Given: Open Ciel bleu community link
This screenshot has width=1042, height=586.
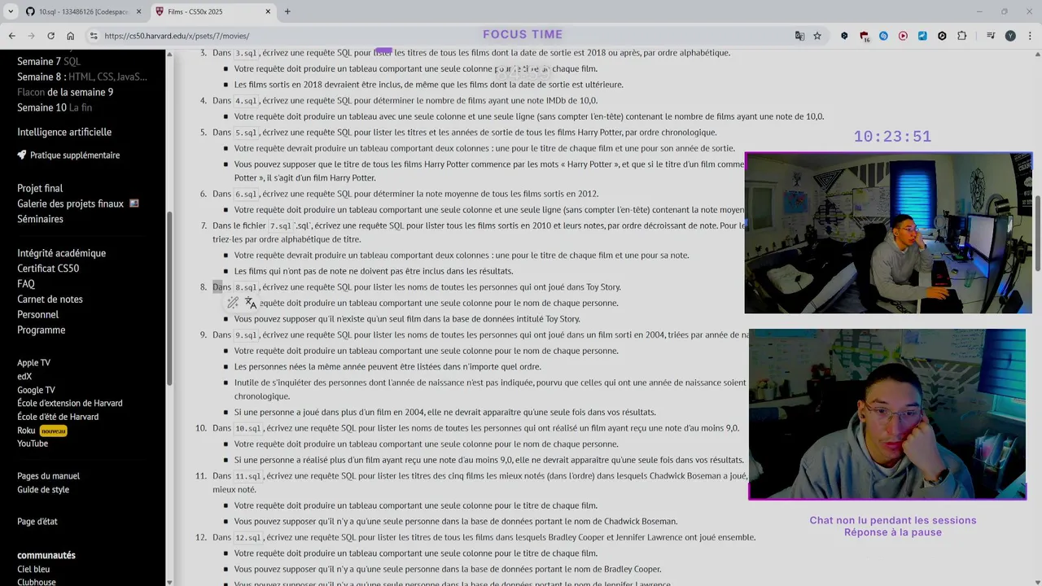Looking at the screenshot, I should point(33,569).
